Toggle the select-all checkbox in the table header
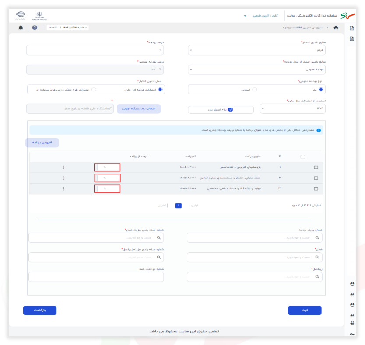 pos(302,157)
